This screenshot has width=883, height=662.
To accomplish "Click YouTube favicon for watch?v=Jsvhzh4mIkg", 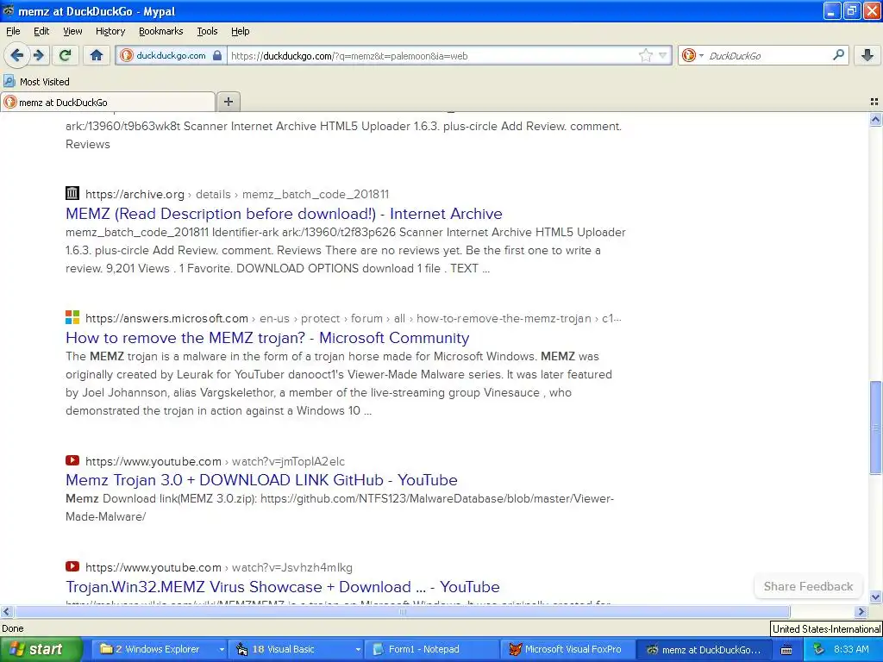I will click(72, 566).
